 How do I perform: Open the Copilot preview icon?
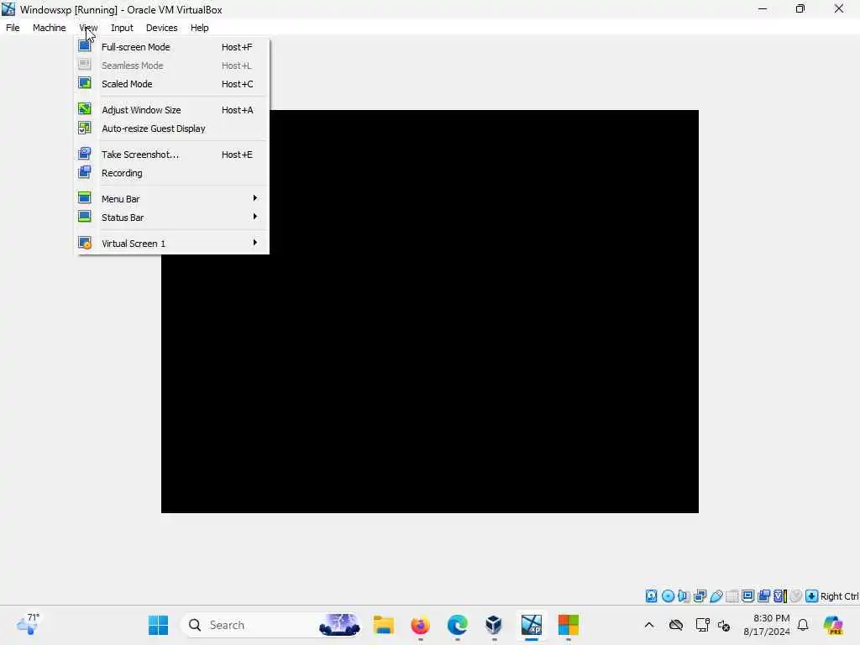[833, 625]
